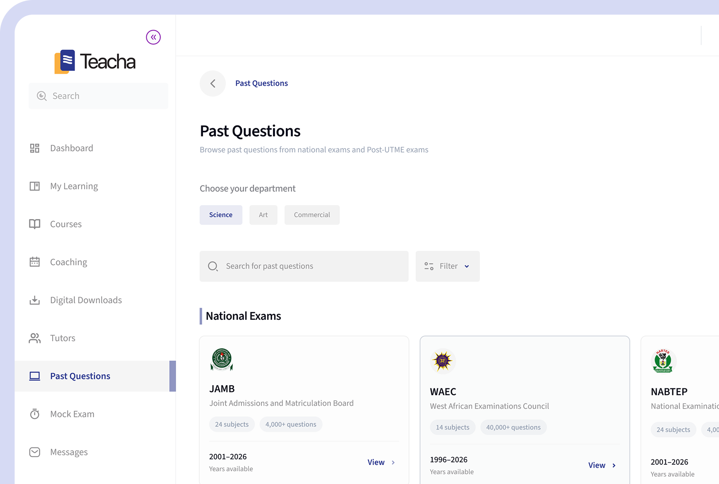Select the Commercial department
Viewport: 719px width, 484px height.
click(312, 215)
